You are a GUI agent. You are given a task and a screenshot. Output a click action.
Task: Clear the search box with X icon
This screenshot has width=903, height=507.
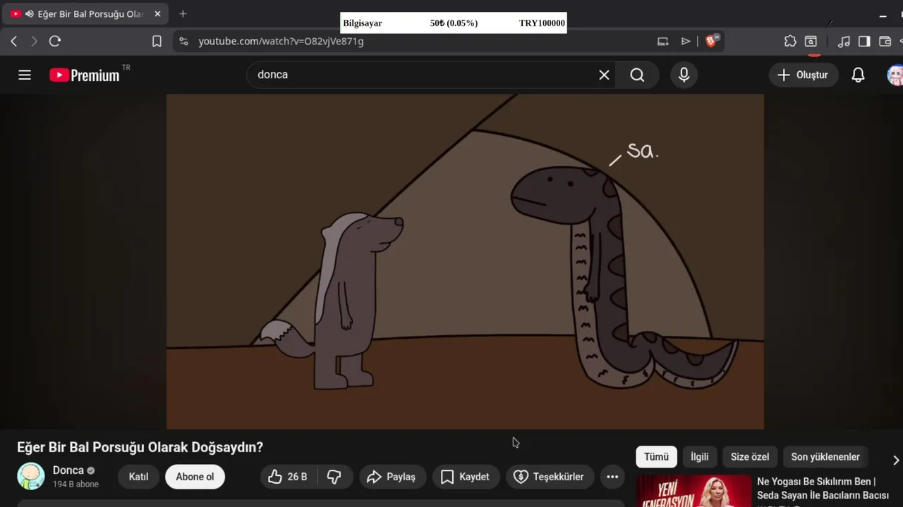(604, 75)
